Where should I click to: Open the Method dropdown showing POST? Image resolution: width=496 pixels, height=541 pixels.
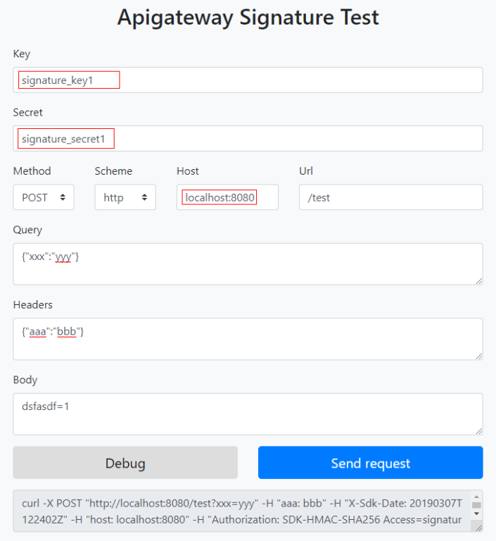point(44,197)
